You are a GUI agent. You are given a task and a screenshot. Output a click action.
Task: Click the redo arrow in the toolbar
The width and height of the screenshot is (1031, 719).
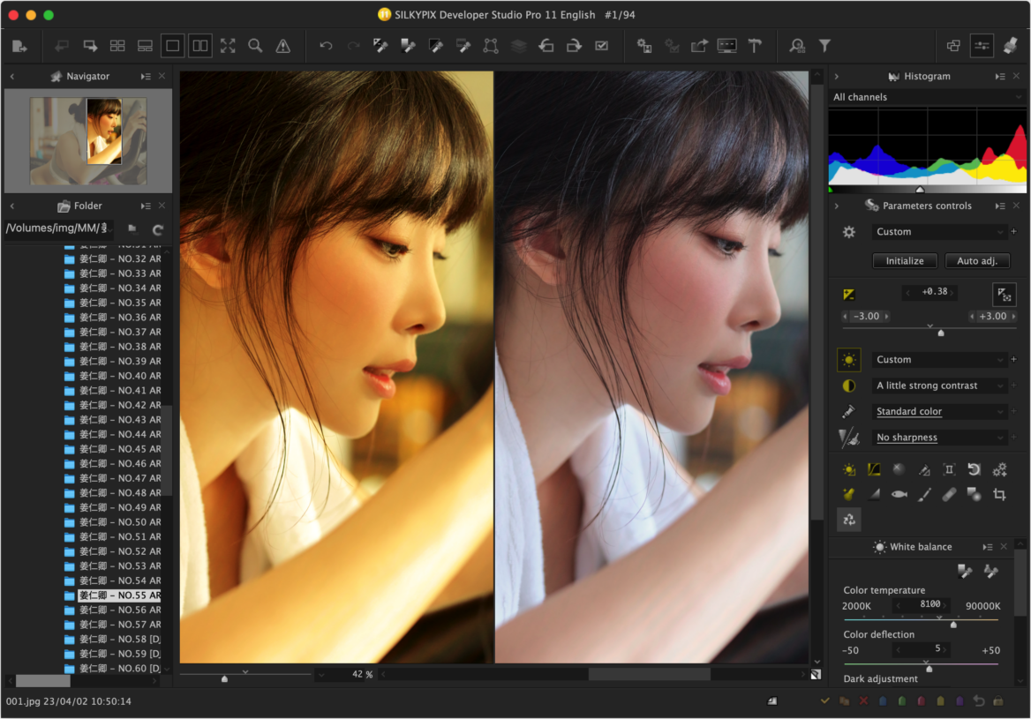click(x=354, y=46)
